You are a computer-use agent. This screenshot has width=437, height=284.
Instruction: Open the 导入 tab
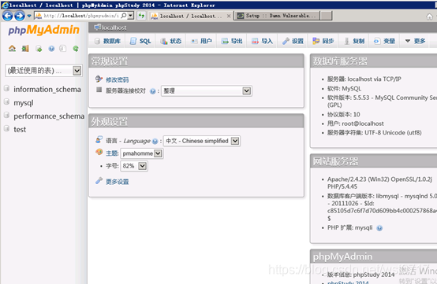pos(262,41)
